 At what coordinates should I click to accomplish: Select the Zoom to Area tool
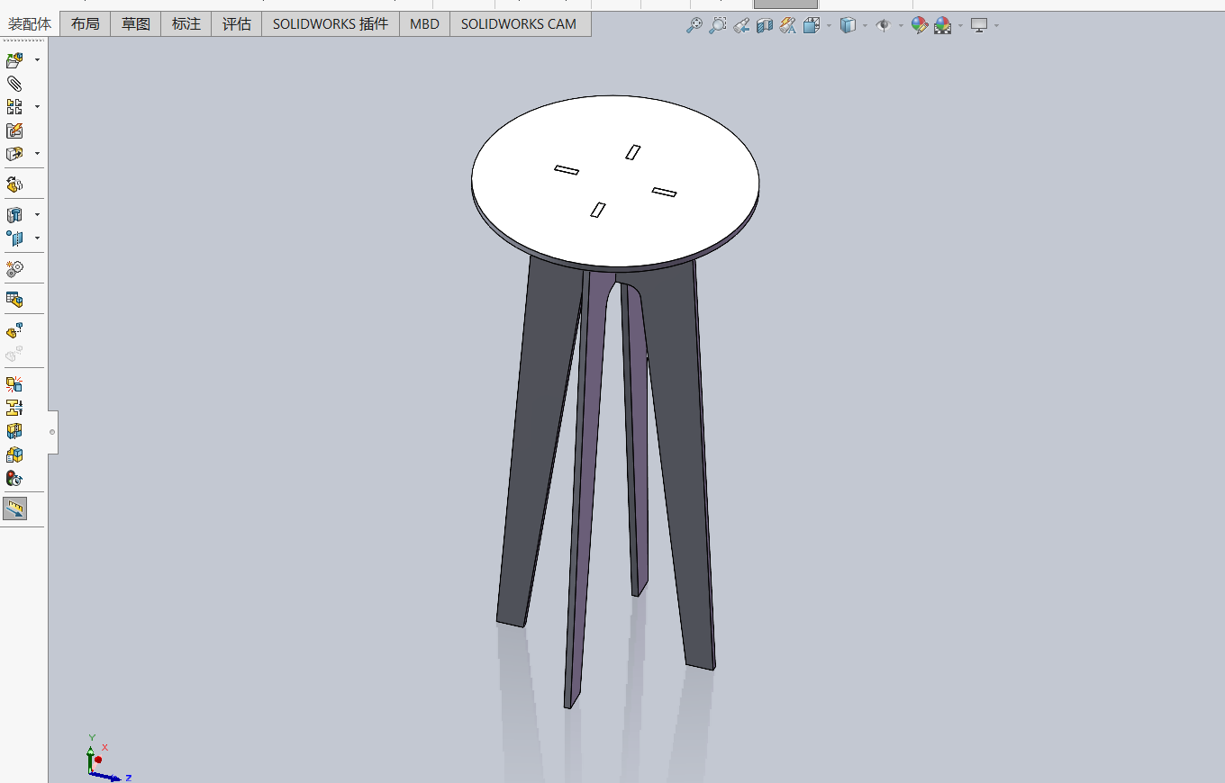(718, 25)
